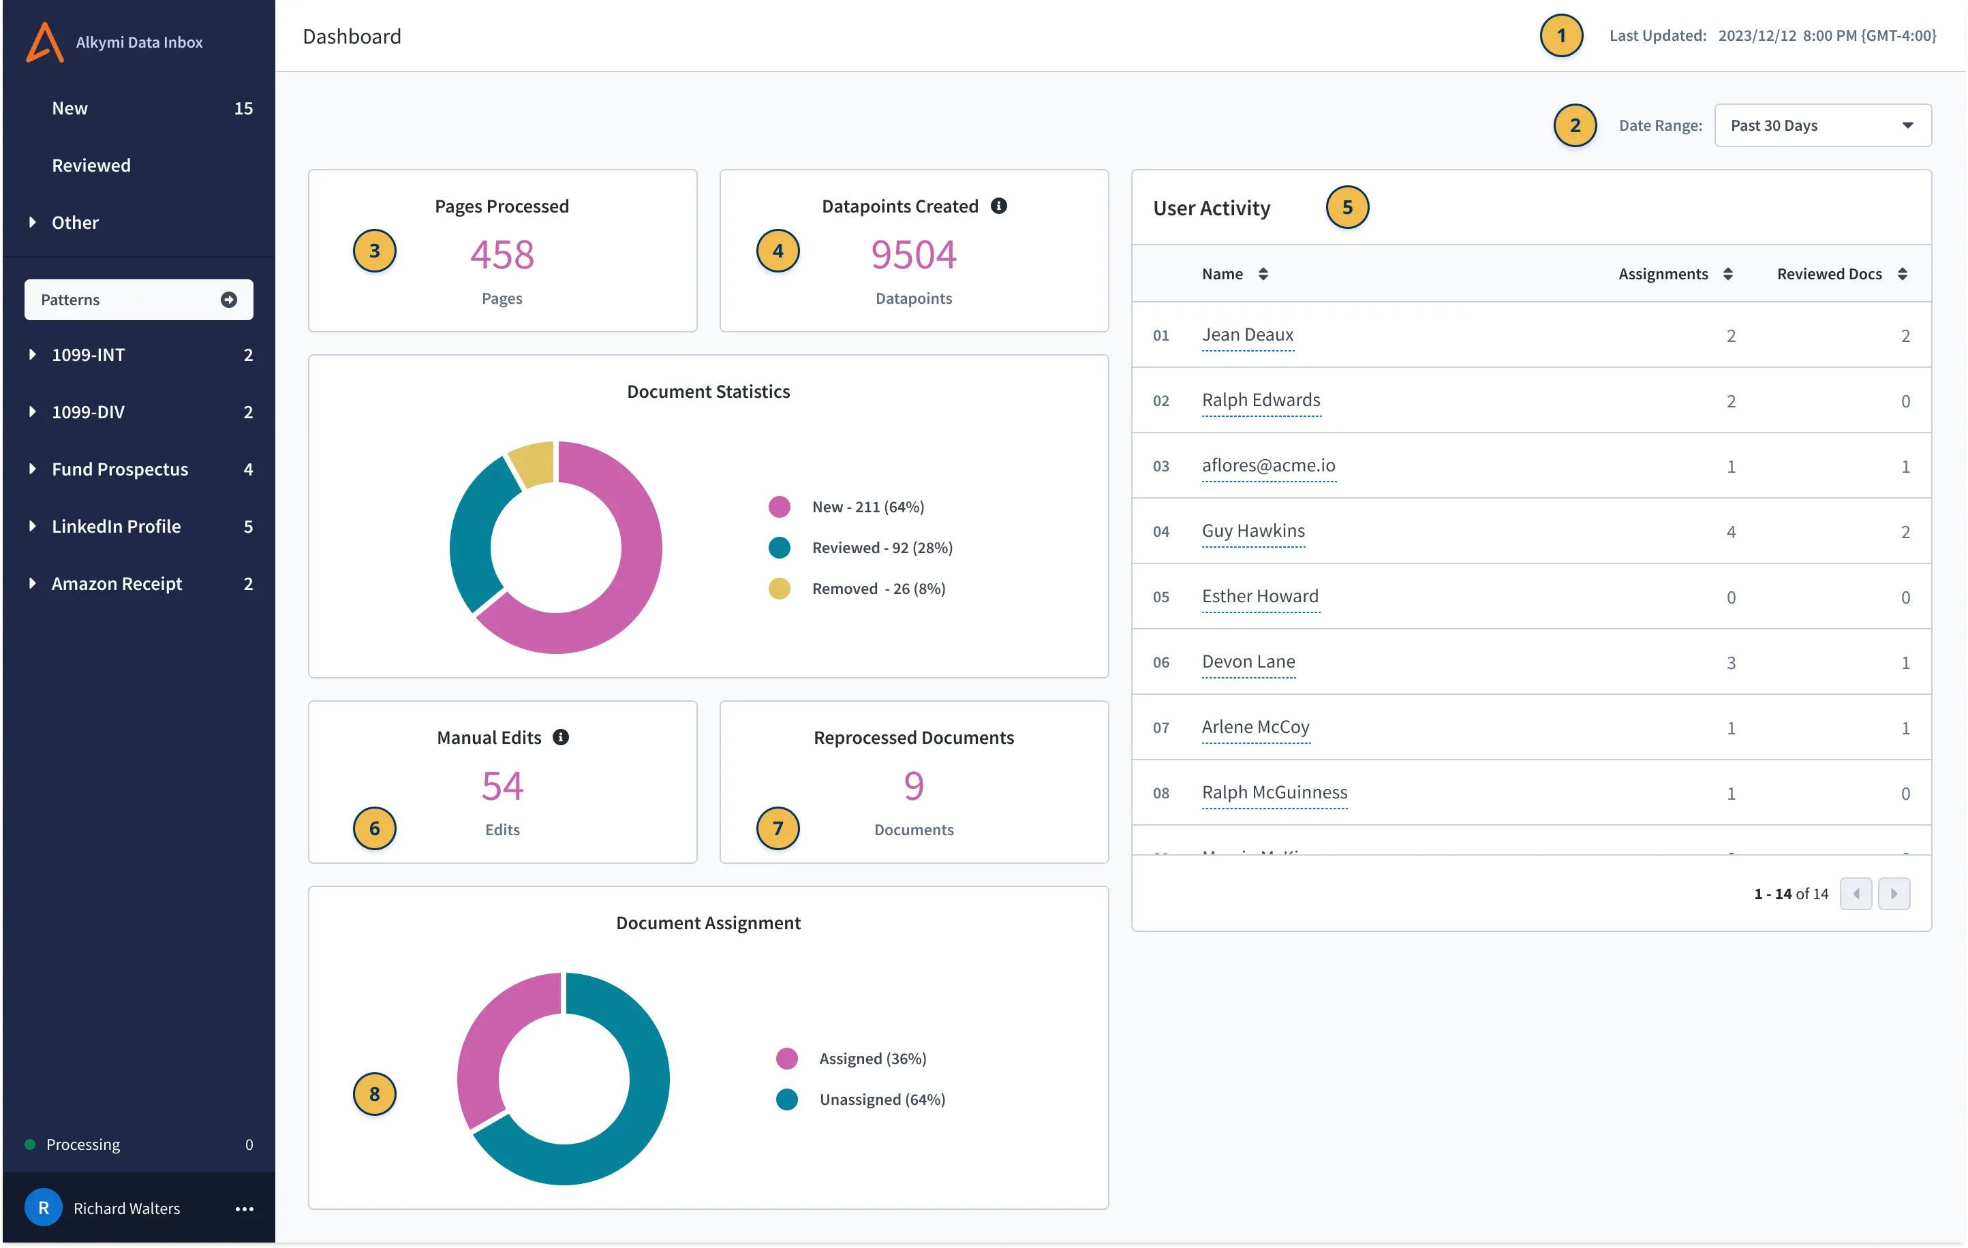Click the Richard Walters avatar
The height and width of the screenshot is (1248, 1968).
[44, 1208]
